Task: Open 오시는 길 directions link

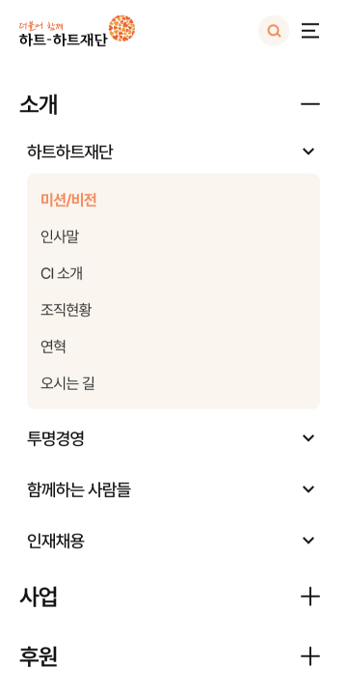Action: coord(67,383)
